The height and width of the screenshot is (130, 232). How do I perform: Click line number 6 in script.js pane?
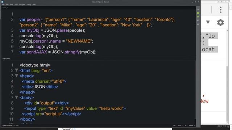[12, 47]
